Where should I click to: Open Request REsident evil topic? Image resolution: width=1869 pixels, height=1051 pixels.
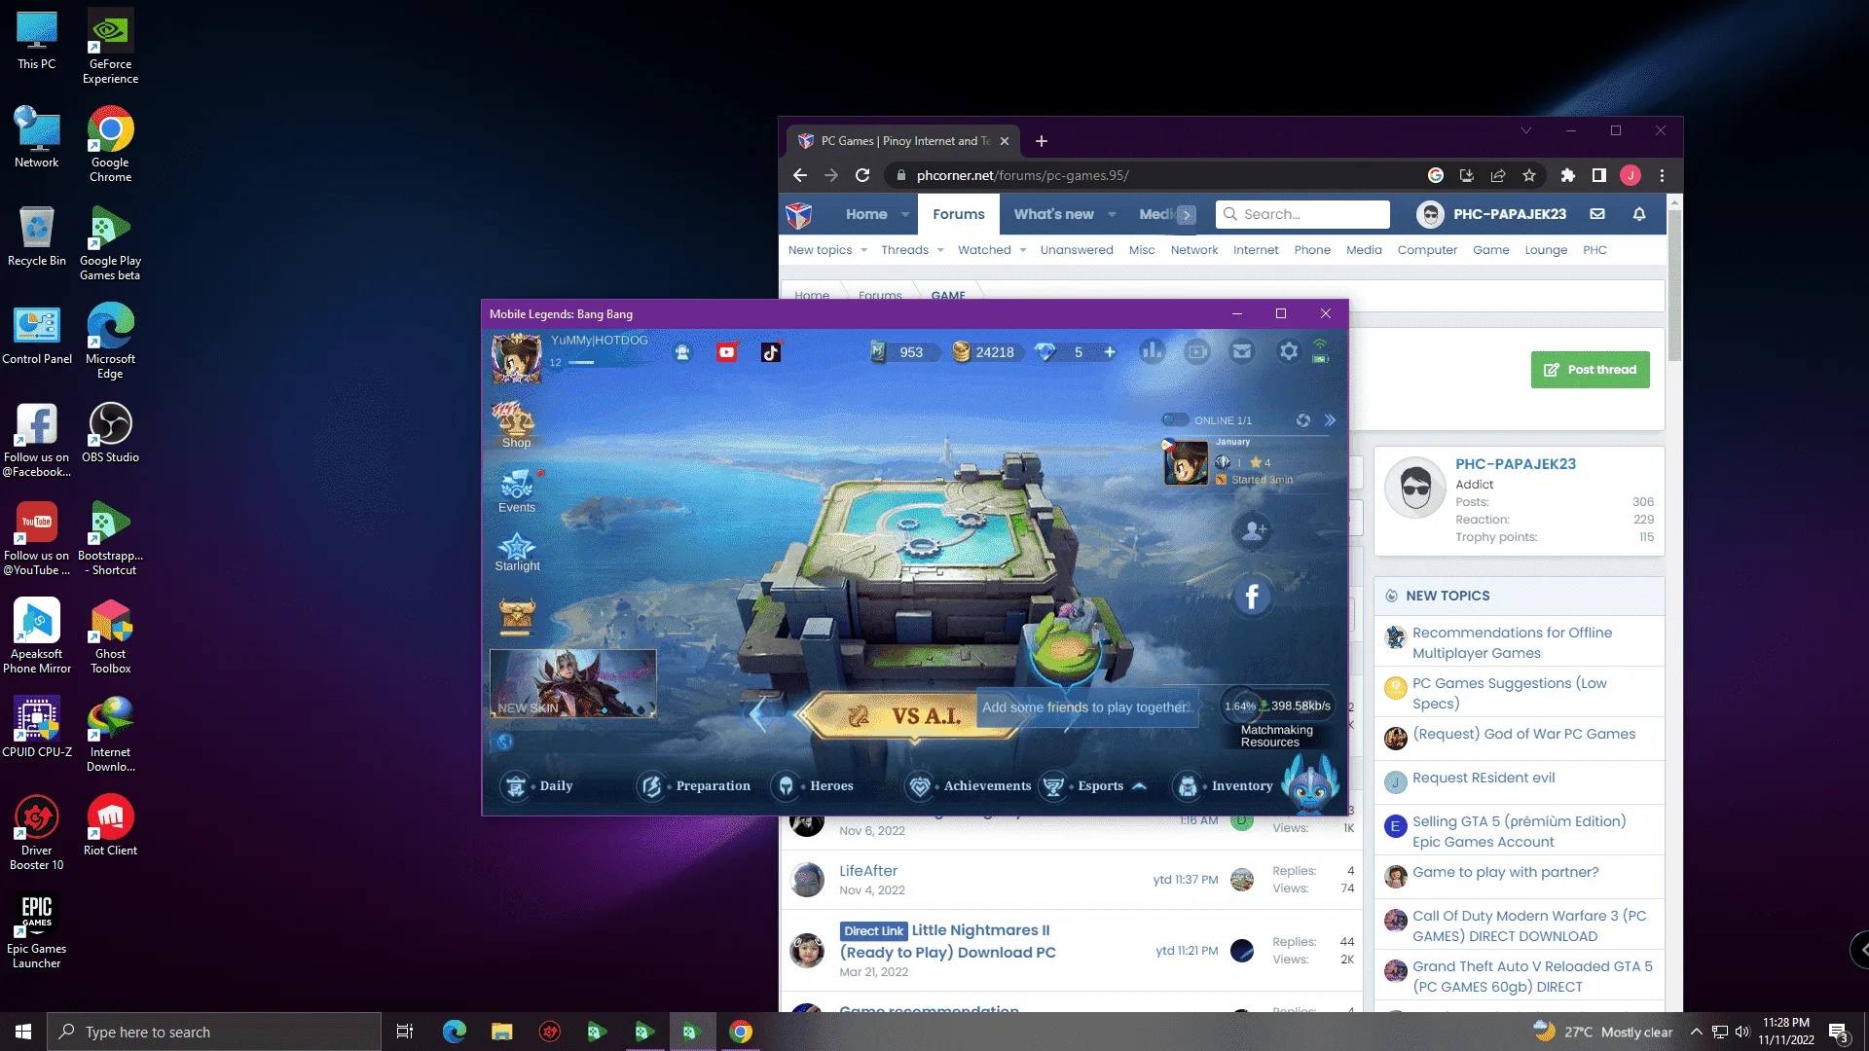[x=1484, y=778]
